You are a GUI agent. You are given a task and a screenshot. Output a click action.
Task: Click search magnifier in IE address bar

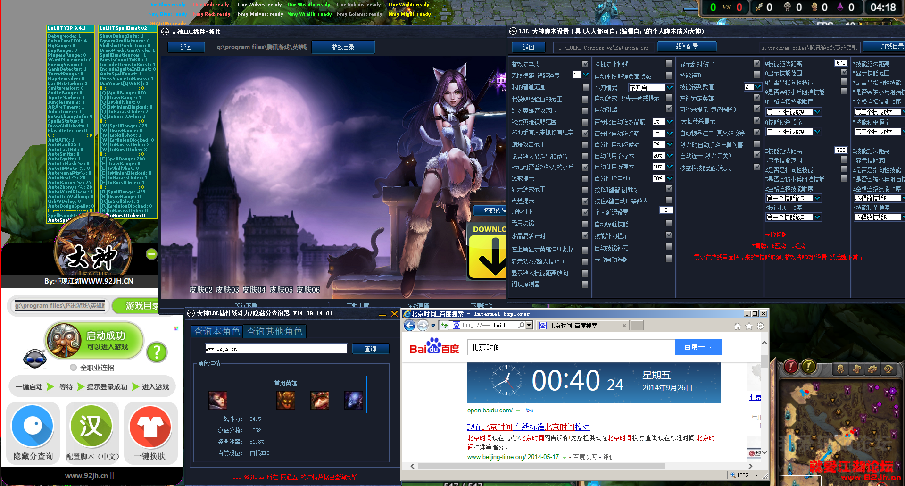click(521, 325)
